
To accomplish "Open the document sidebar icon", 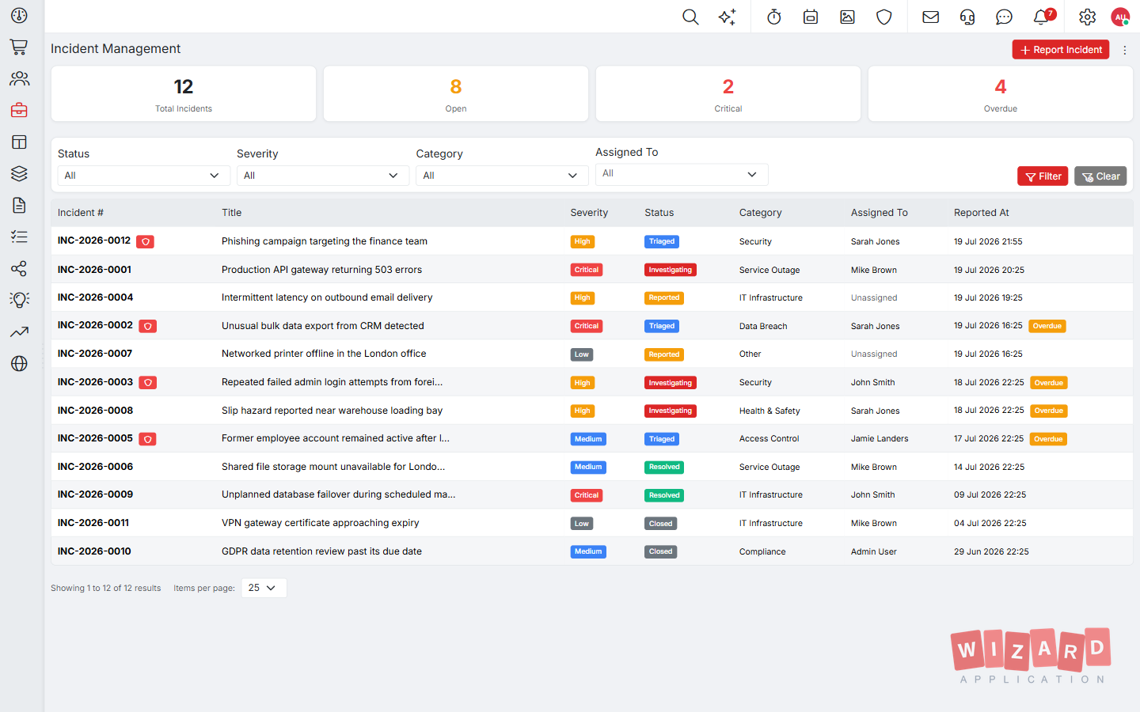I will [19, 205].
